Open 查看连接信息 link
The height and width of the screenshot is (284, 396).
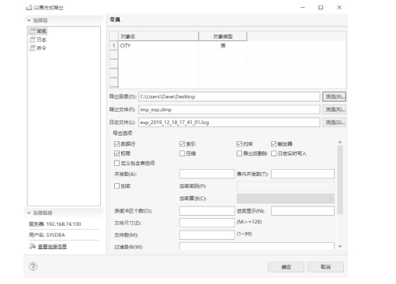coord(53,247)
